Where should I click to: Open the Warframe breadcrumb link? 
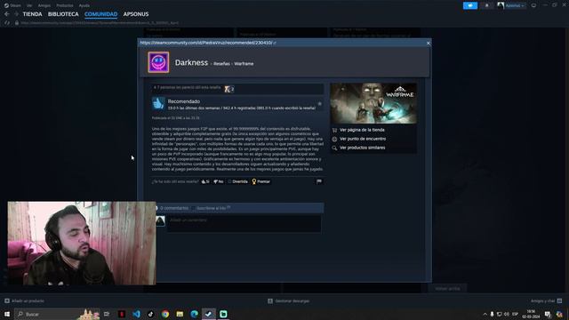[244, 63]
